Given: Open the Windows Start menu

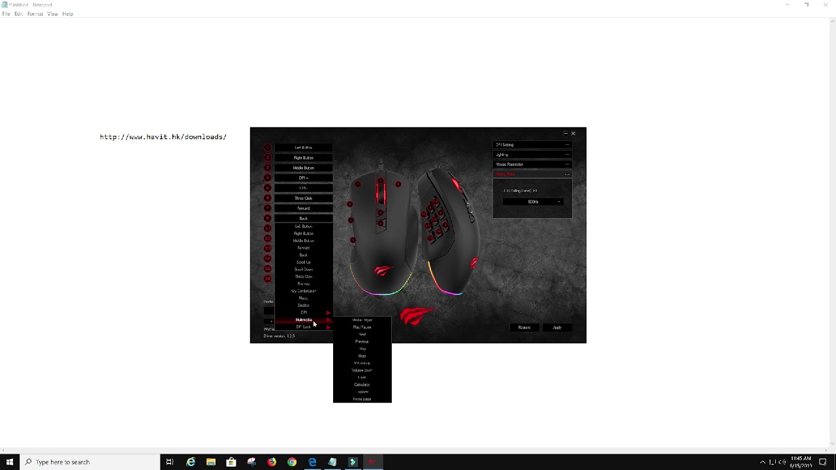Looking at the screenshot, I should click(x=10, y=462).
